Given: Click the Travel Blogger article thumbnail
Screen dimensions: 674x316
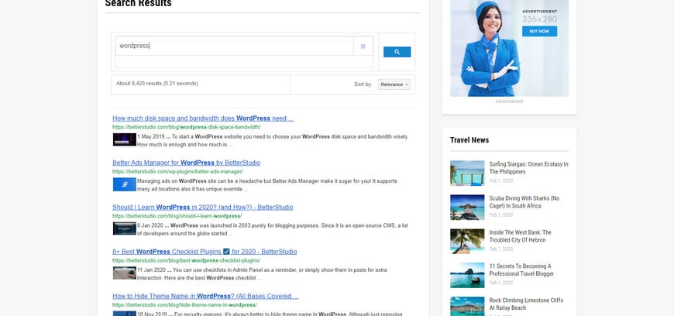Looking at the screenshot, I should (467, 275).
